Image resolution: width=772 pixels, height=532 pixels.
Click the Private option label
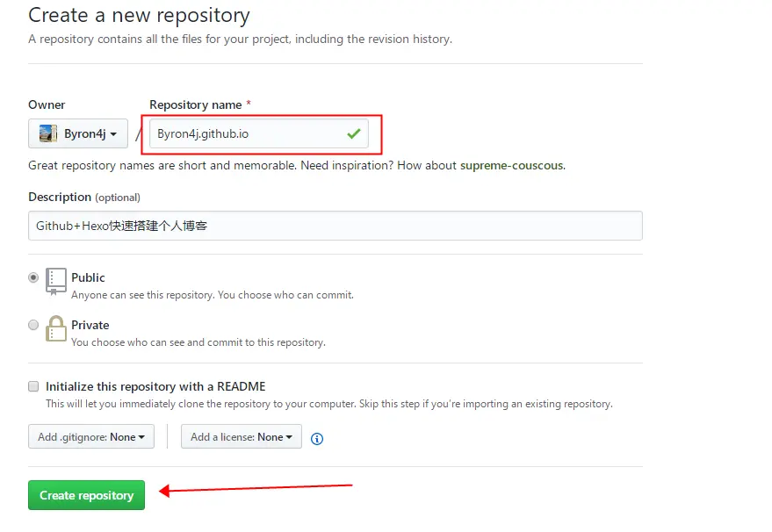(x=90, y=325)
